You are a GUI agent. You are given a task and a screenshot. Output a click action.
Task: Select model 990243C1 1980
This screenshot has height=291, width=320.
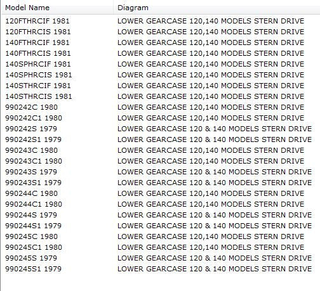(x=34, y=161)
